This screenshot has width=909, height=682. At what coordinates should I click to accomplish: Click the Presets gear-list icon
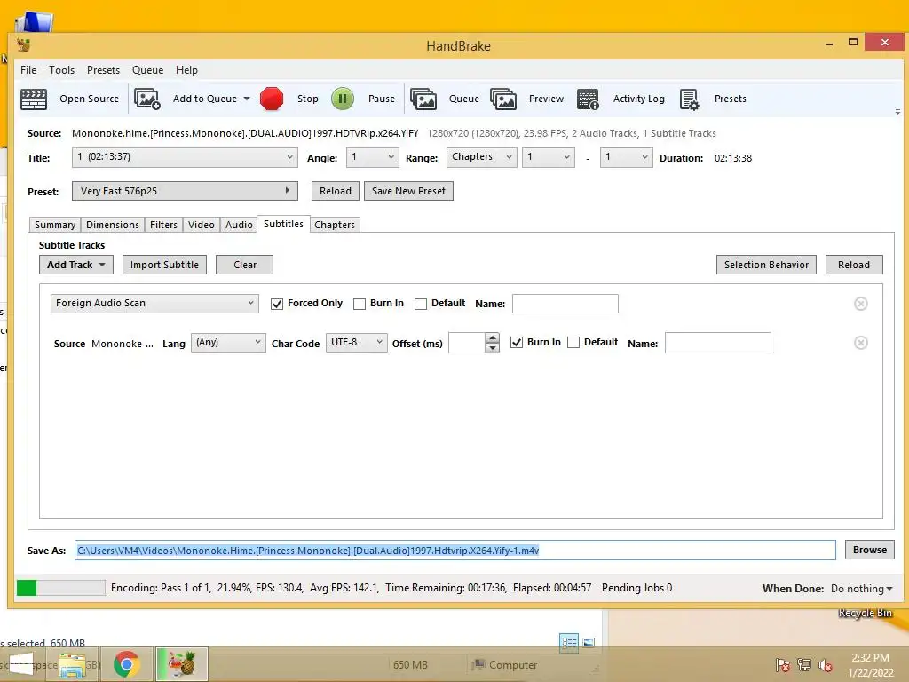[x=689, y=99]
